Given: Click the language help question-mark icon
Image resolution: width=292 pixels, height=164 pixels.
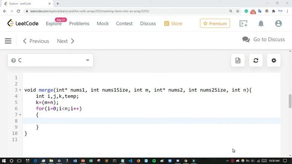Looking at the screenshot, I should 13,61.
